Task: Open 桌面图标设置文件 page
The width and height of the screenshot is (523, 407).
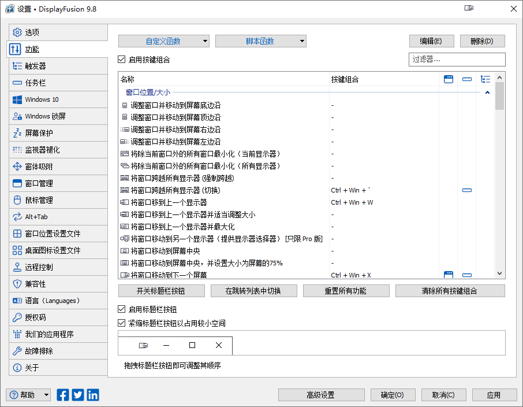Action: point(58,250)
